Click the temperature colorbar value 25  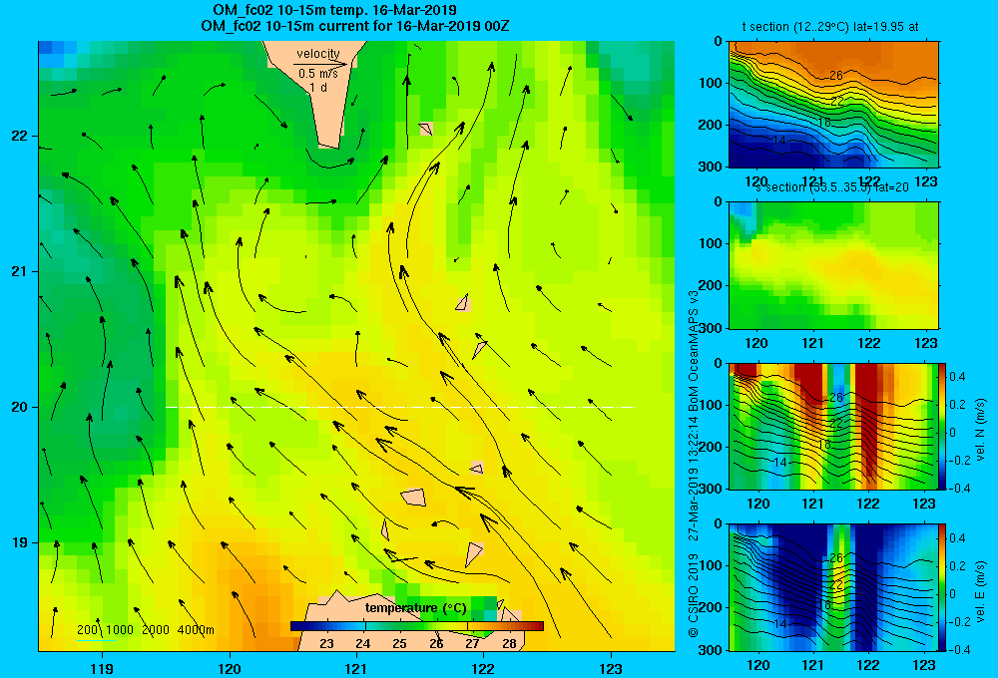(399, 644)
